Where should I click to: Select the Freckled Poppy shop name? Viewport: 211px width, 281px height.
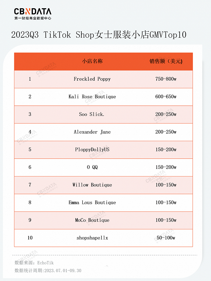[92, 79]
